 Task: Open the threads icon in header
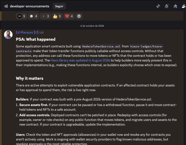pos(158,6)
